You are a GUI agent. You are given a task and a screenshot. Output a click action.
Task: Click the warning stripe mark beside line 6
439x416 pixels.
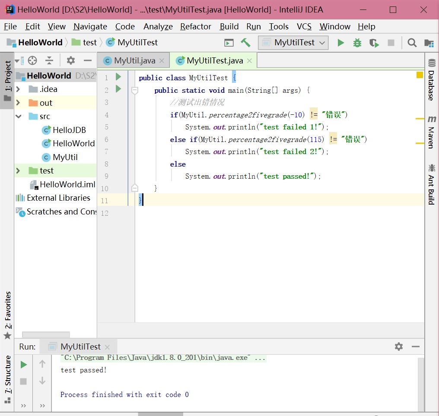[420, 143]
